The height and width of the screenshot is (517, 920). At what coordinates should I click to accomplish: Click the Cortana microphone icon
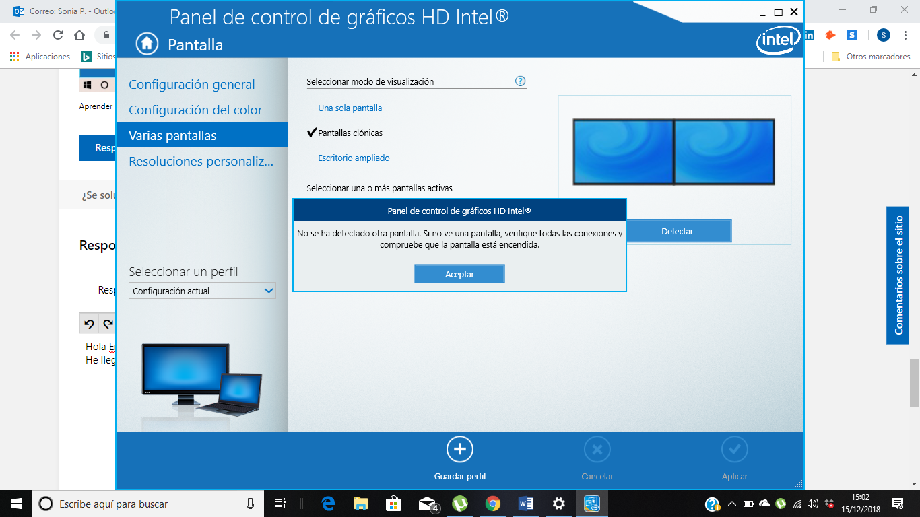[250, 504]
